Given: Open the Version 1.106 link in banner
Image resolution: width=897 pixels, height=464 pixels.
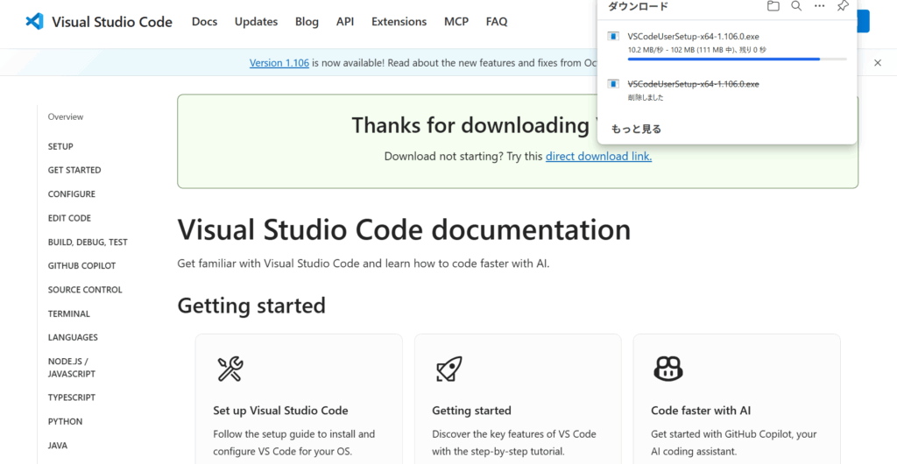Looking at the screenshot, I should point(279,63).
